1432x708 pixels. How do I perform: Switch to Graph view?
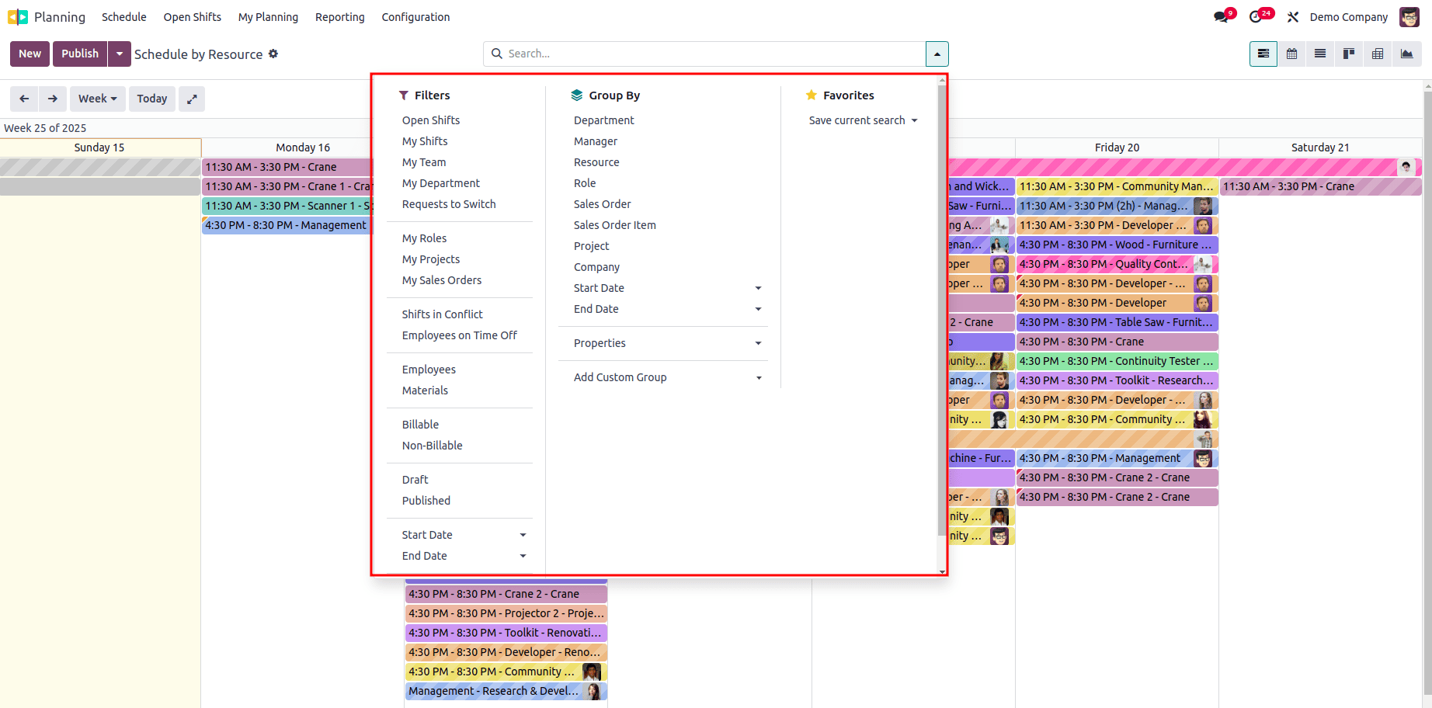(x=1406, y=54)
